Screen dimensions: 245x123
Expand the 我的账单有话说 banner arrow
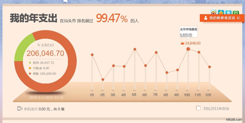(x=239, y=18)
